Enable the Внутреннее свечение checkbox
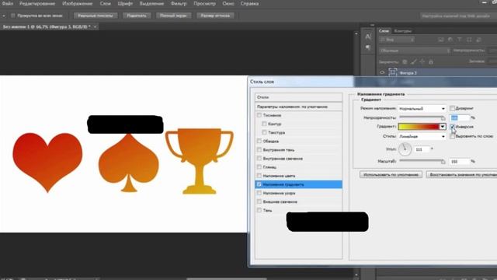The height and width of the screenshot is (280, 497). click(x=259, y=158)
